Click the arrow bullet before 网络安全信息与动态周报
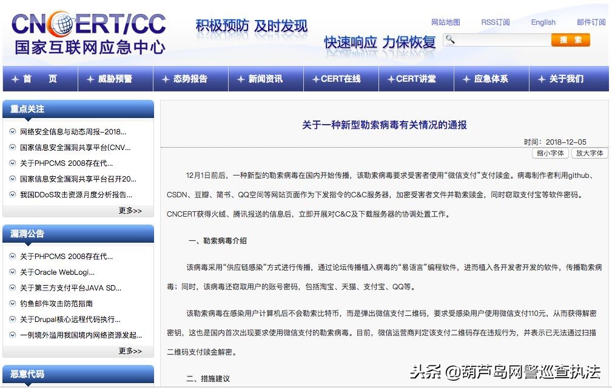 point(13,132)
